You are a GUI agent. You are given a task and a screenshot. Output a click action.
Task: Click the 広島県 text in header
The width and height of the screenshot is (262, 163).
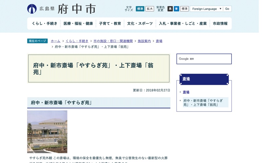(x=47, y=9)
